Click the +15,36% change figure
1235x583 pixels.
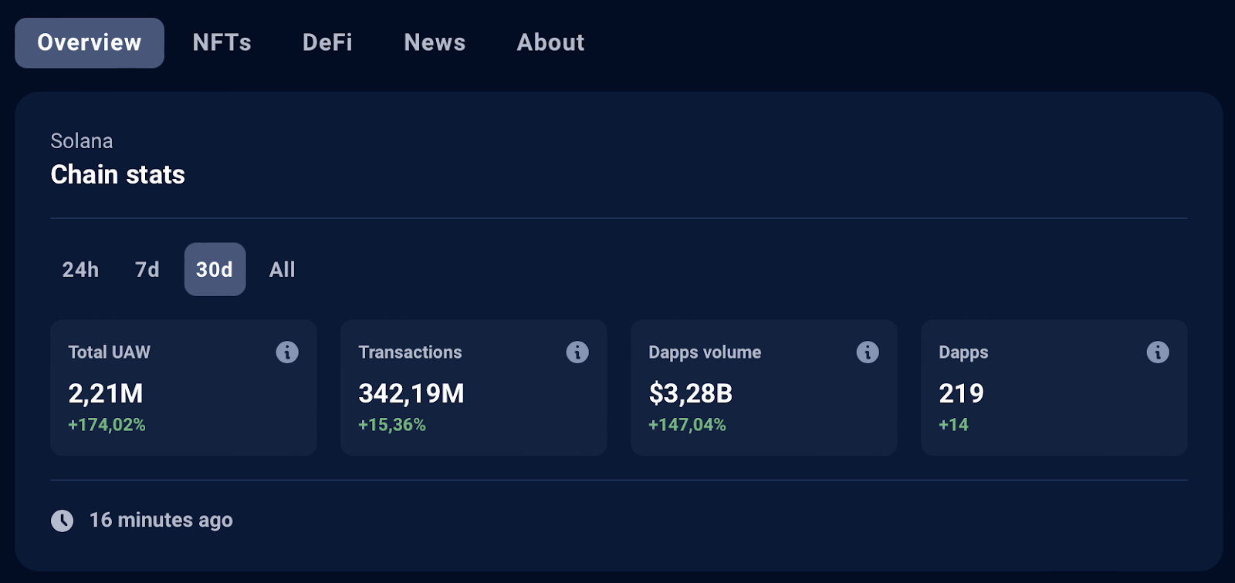point(392,425)
